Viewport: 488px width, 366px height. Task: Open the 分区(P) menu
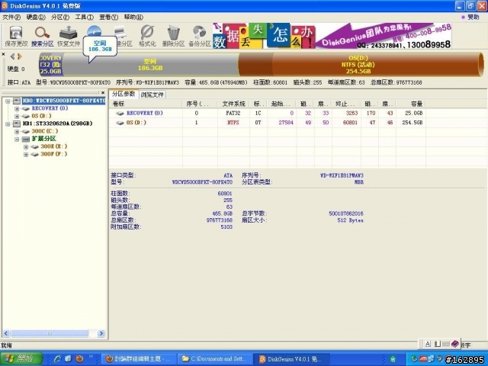tap(60, 17)
